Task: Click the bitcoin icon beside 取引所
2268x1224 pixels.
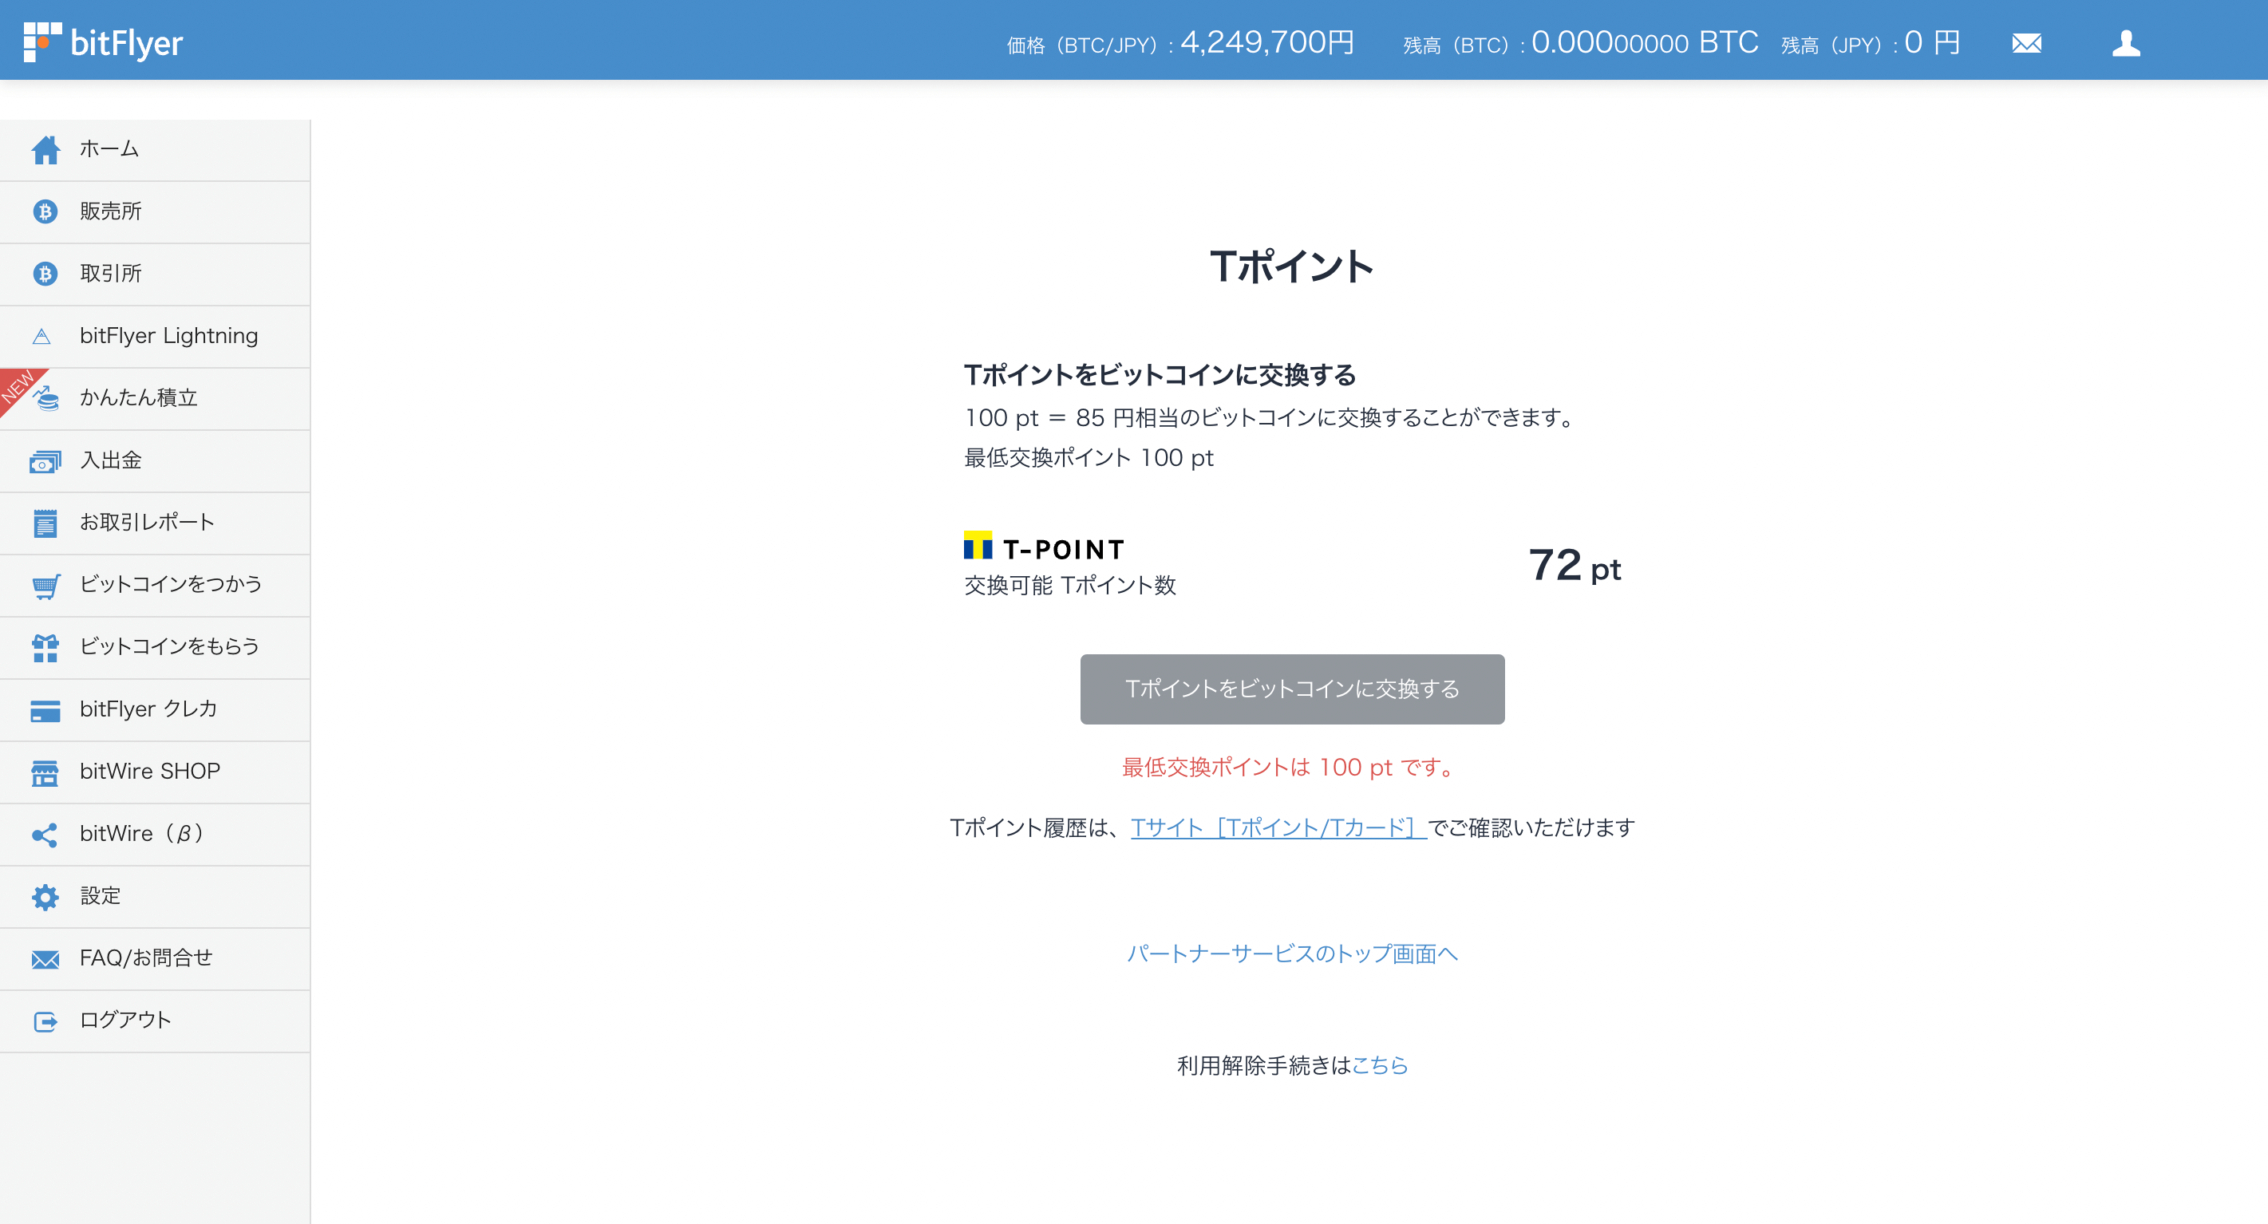Action: pos(45,274)
